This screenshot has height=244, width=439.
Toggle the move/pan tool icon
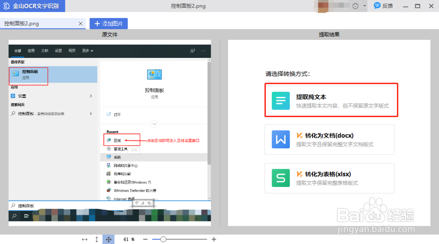pos(108,240)
